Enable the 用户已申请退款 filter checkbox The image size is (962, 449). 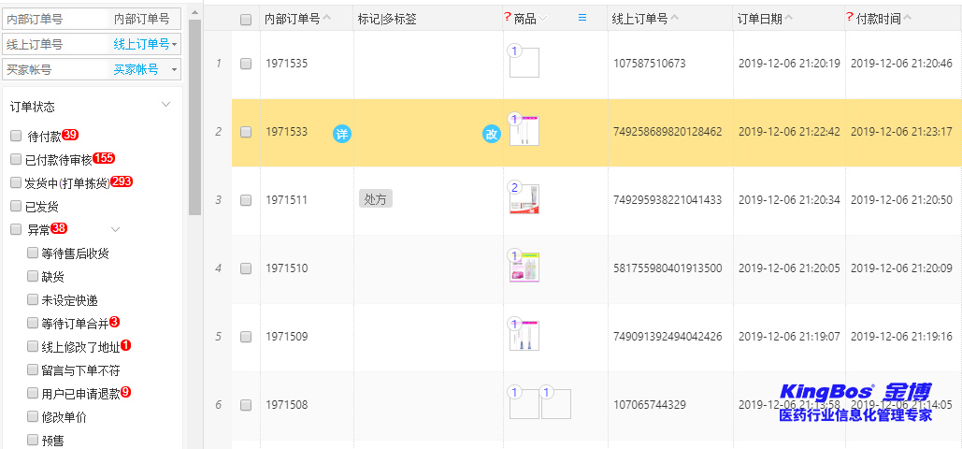33,393
